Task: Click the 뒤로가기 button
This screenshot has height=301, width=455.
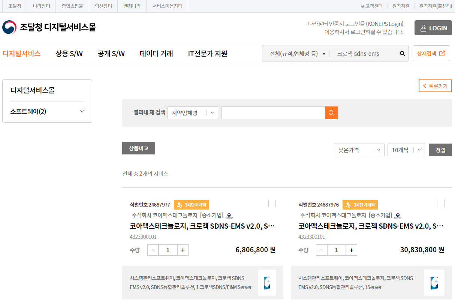Action: (x=435, y=86)
